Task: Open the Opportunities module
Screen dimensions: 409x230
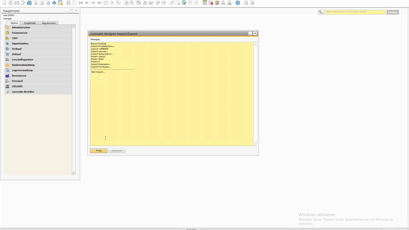Action: click(x=38, y=43)
